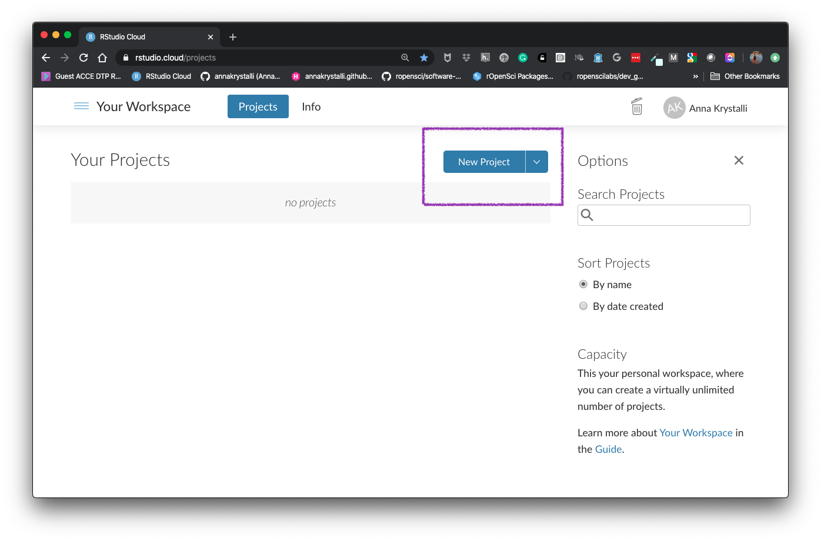Open the Hypothesis extension icon

485,58
